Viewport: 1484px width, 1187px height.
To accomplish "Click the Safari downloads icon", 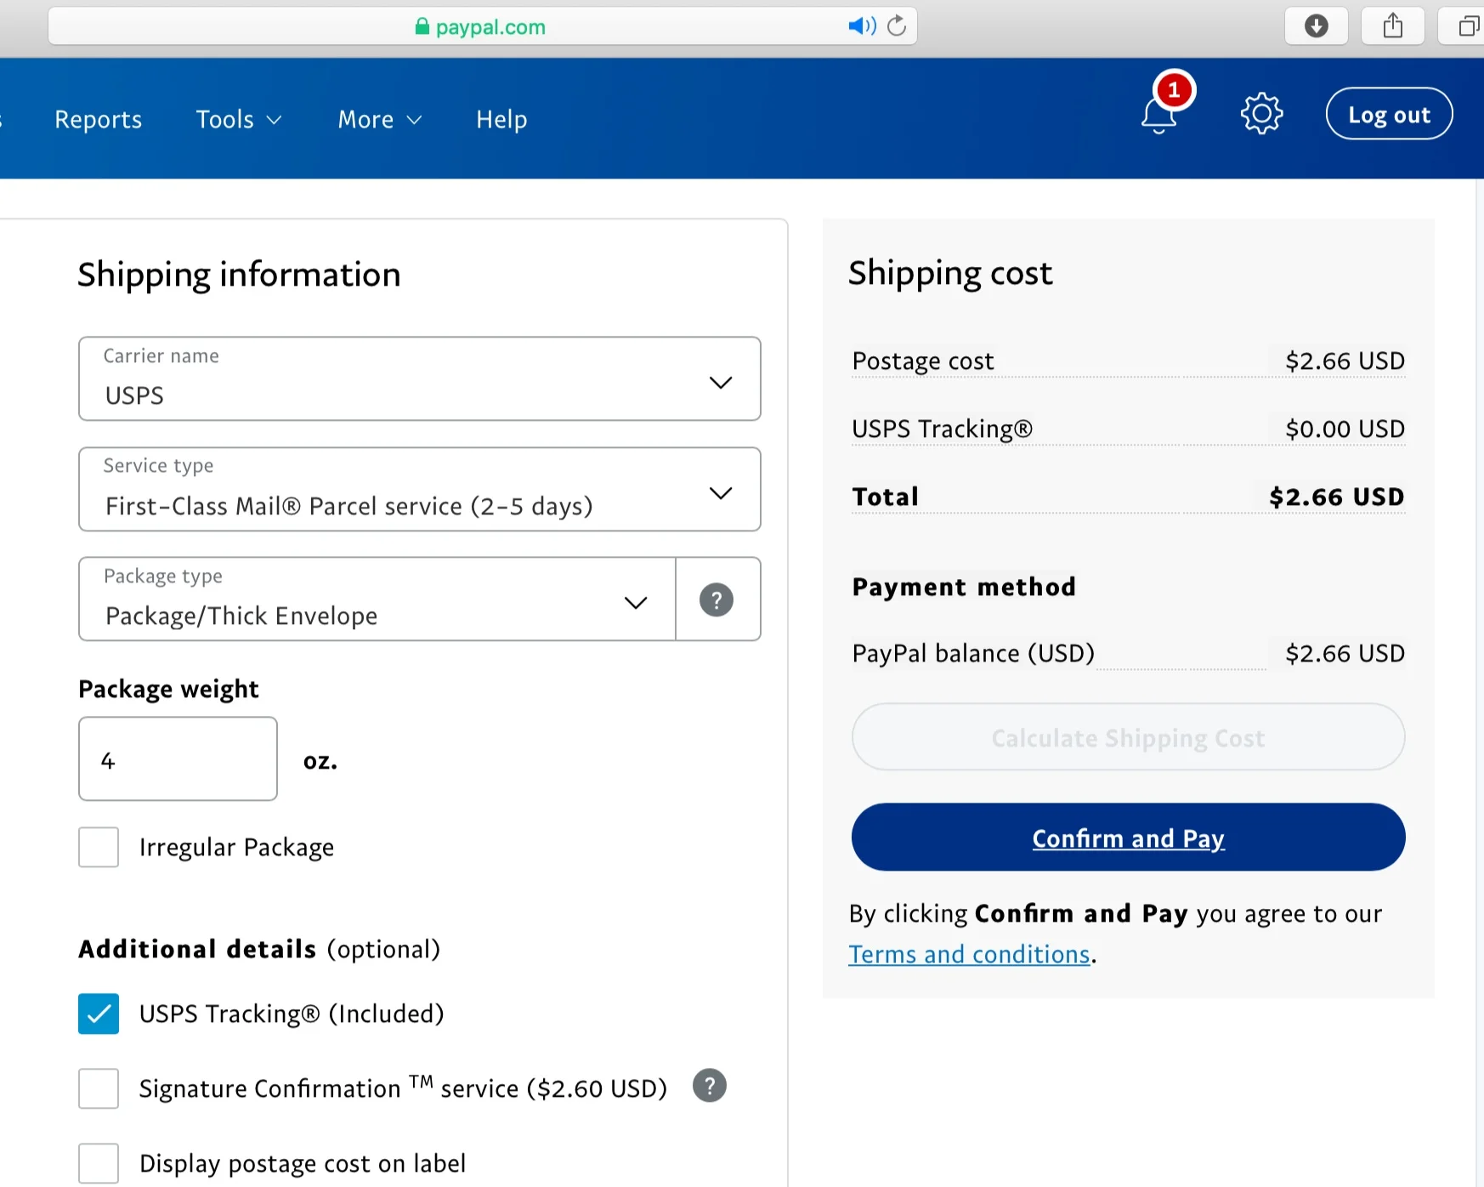I will click(1316, 26).
